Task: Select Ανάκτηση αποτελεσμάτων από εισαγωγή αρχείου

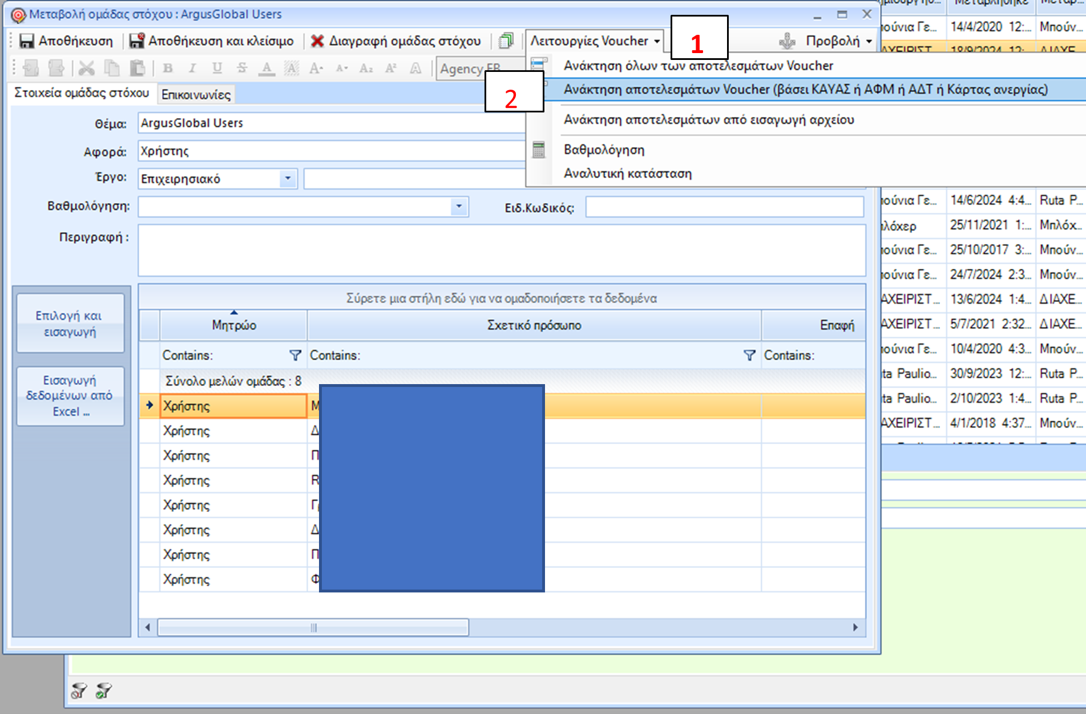Action: point(709,120)
